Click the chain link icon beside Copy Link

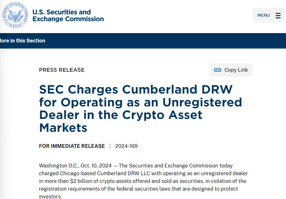tap(217, 70)
